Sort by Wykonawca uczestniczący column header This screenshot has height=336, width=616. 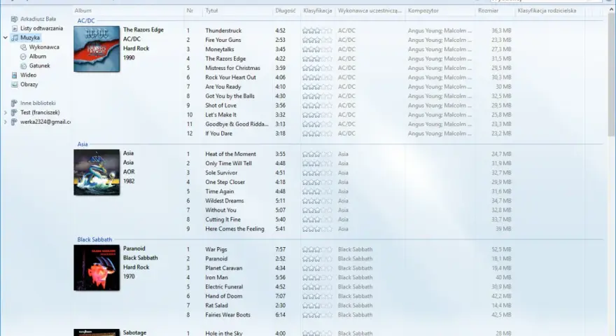(370, 10)
